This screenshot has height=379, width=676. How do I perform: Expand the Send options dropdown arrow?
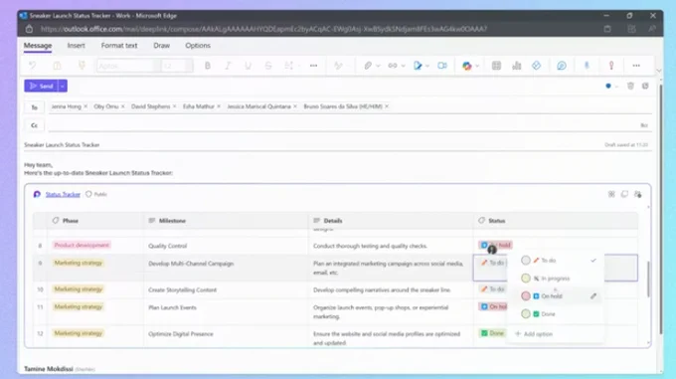point(63,86)
